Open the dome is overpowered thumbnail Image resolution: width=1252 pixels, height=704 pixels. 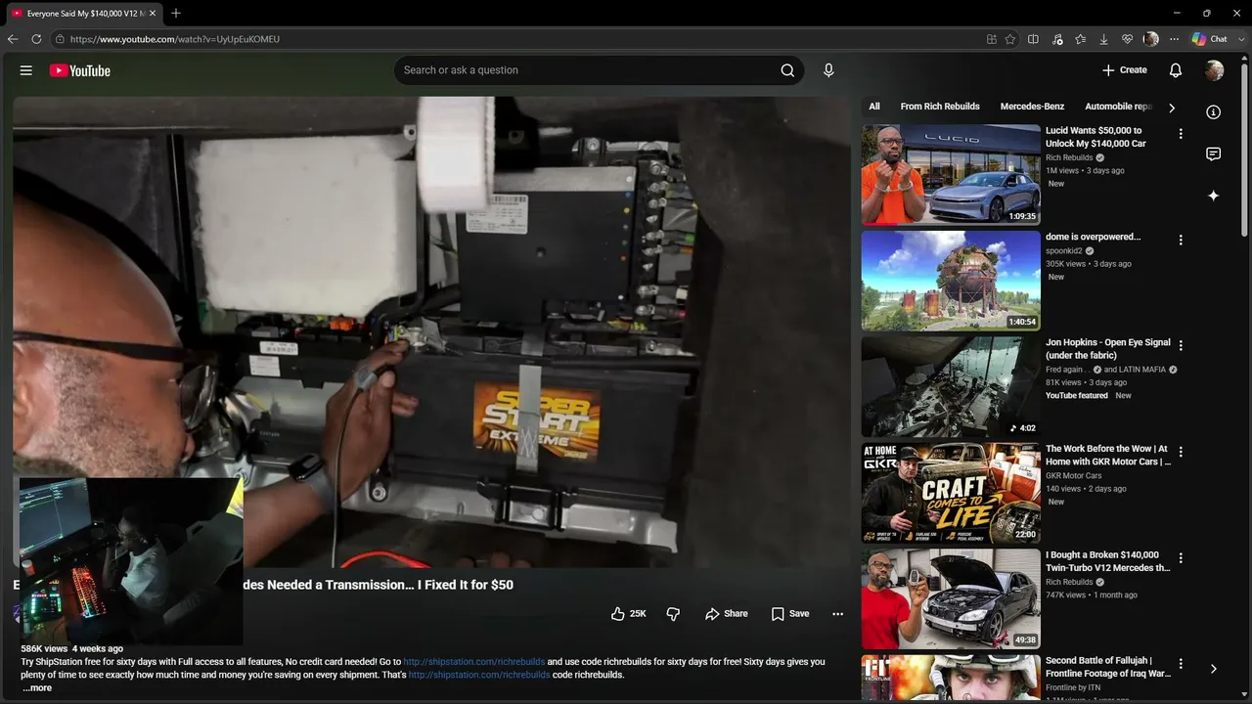pyautogui.click(x=951, y=281)
